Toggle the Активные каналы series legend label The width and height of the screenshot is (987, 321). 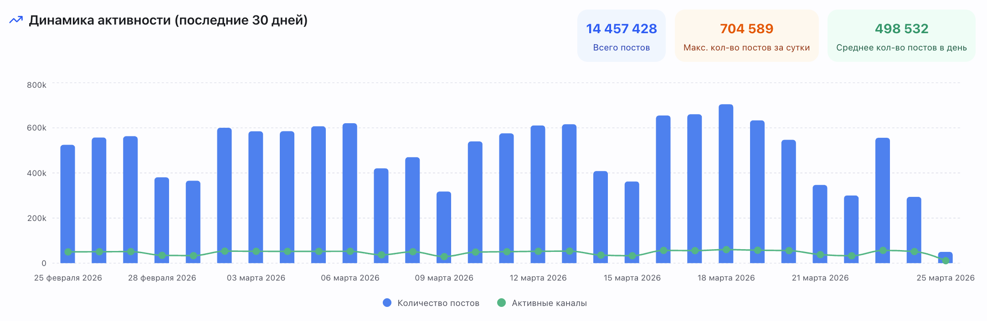[x=549, y=303]
